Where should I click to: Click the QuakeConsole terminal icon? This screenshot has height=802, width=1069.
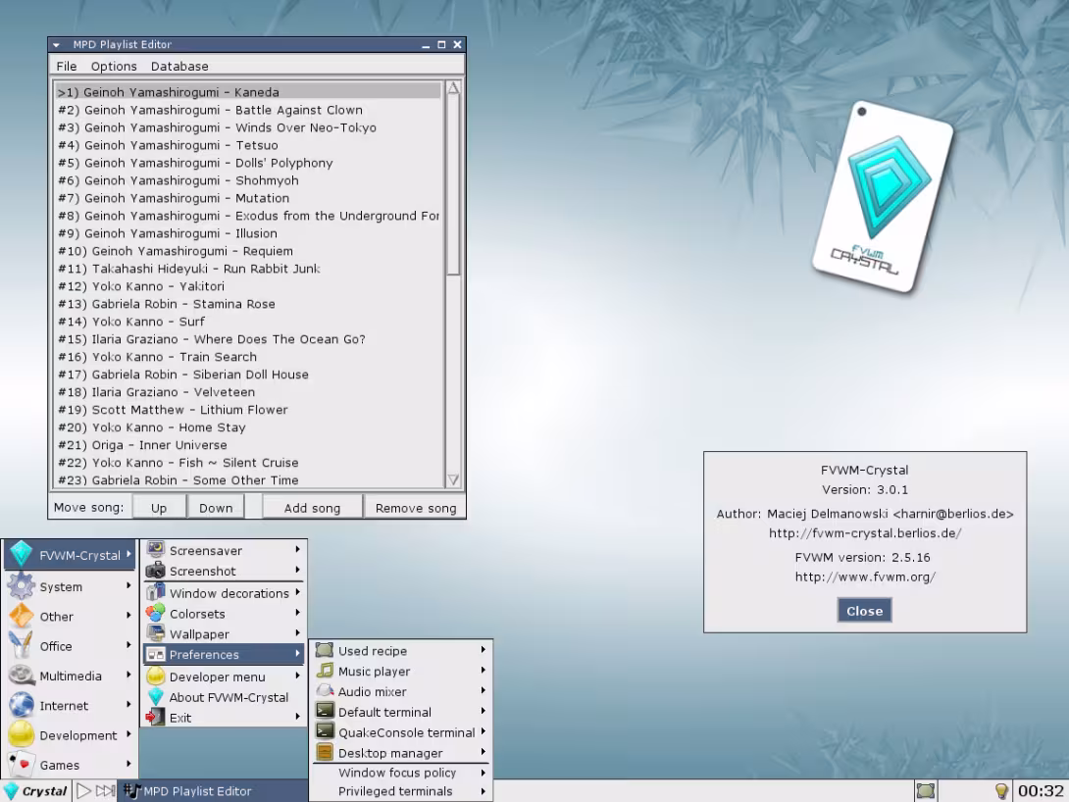[x=326, y=731]
